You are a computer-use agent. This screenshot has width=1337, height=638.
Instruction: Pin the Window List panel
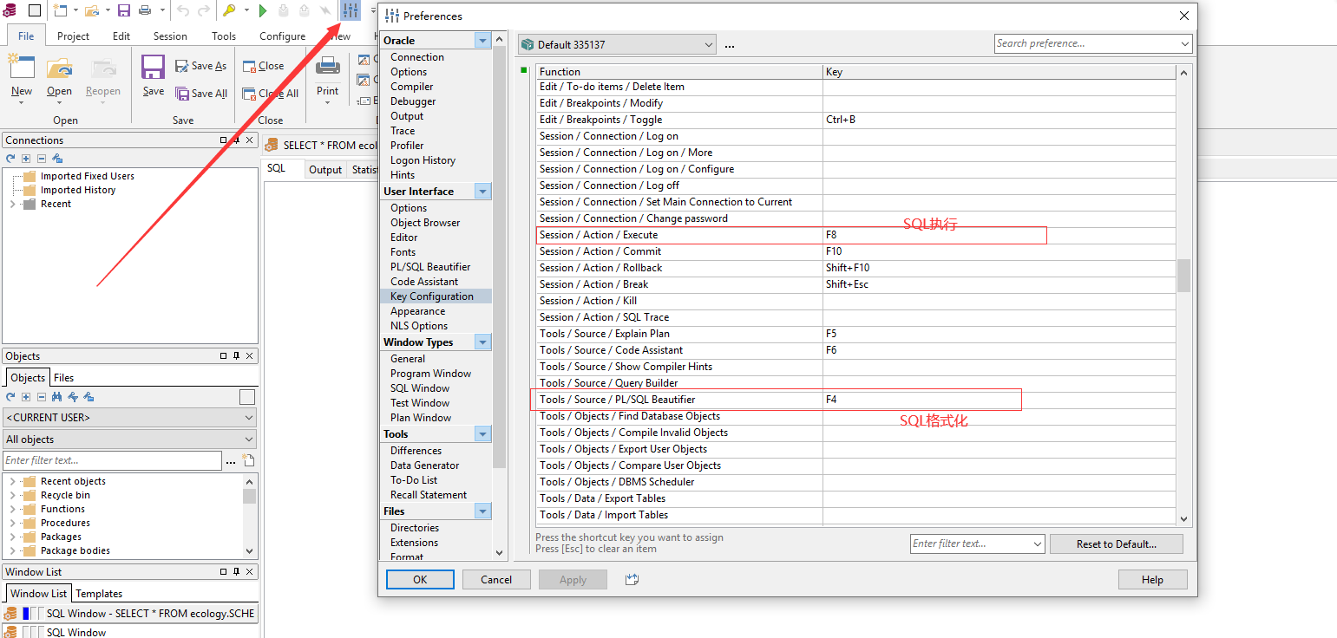click(x=236, y=571)
